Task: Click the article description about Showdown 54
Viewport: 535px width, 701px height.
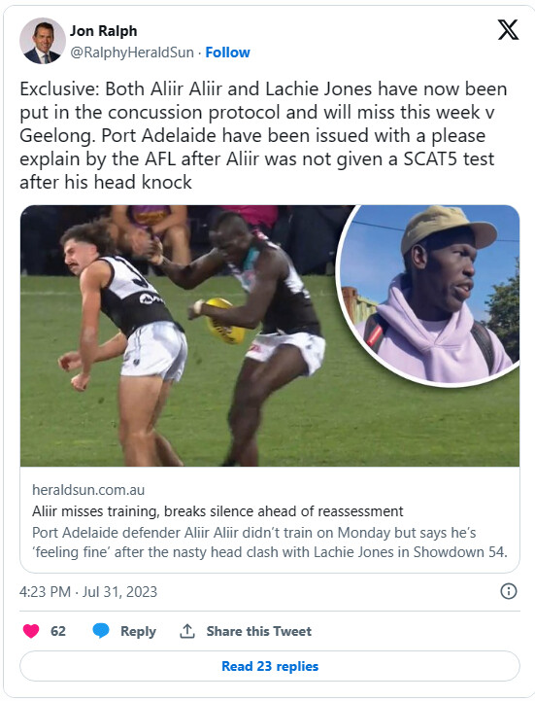Action: (270, 543)
